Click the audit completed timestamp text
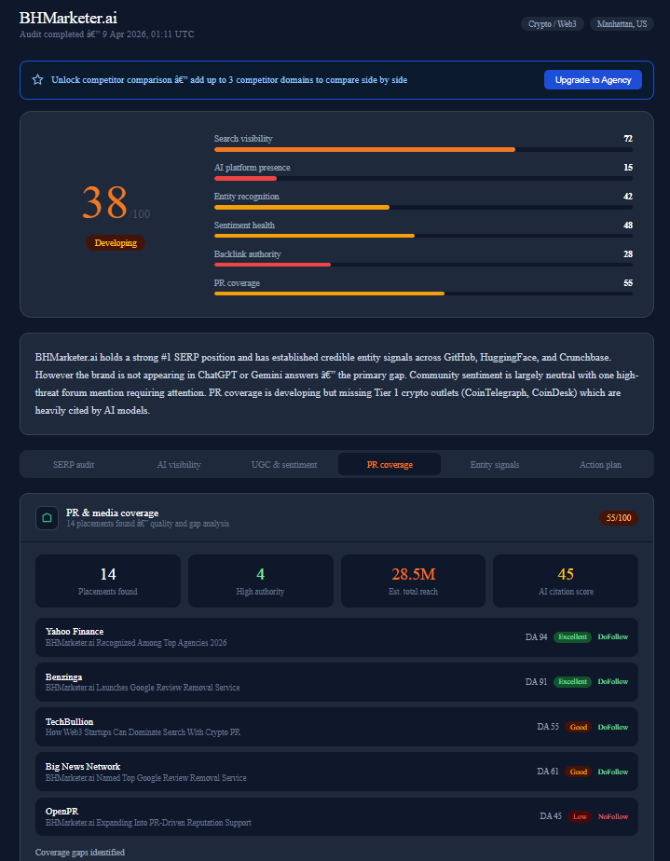The height and width of the screenshot is (861, 670). coord(106,34)
